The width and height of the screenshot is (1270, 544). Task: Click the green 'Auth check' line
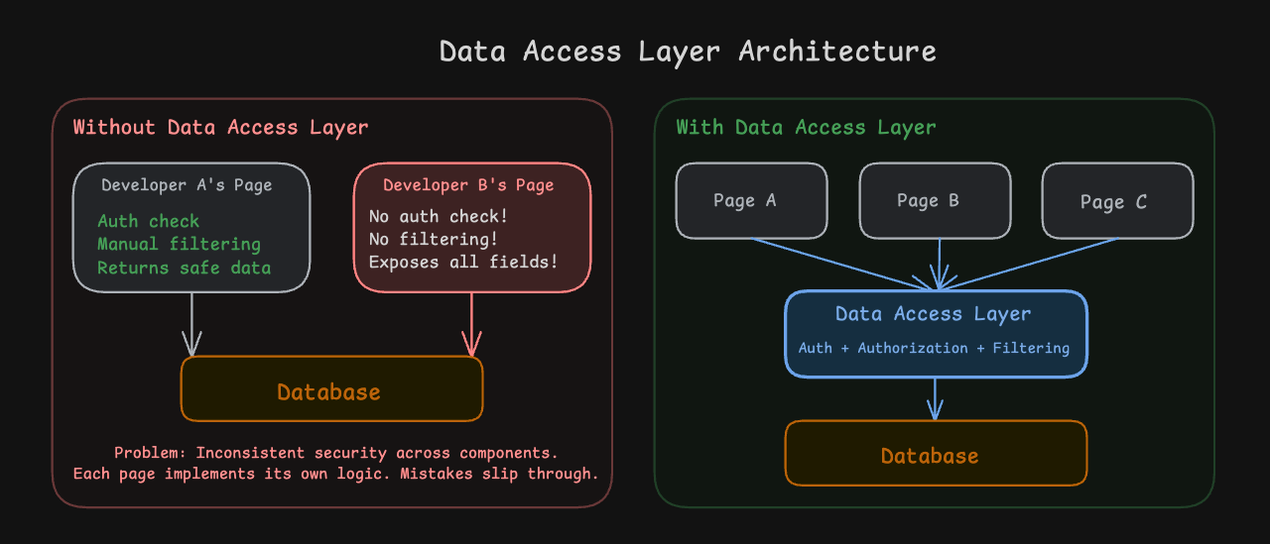click(149, 221)
